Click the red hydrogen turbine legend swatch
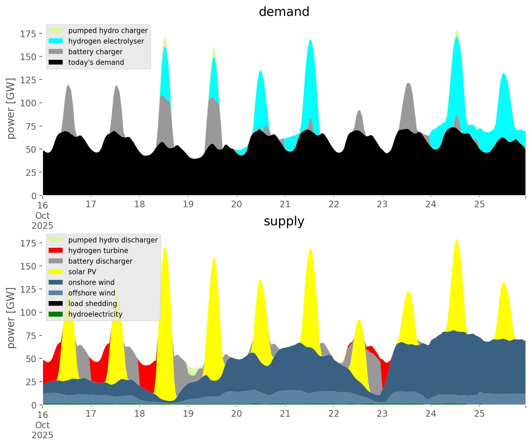This screenshot has width=532, height=446. (56, 251)
